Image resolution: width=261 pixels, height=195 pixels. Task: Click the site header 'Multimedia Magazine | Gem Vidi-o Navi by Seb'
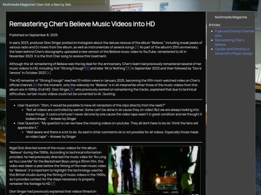[37, 5]
